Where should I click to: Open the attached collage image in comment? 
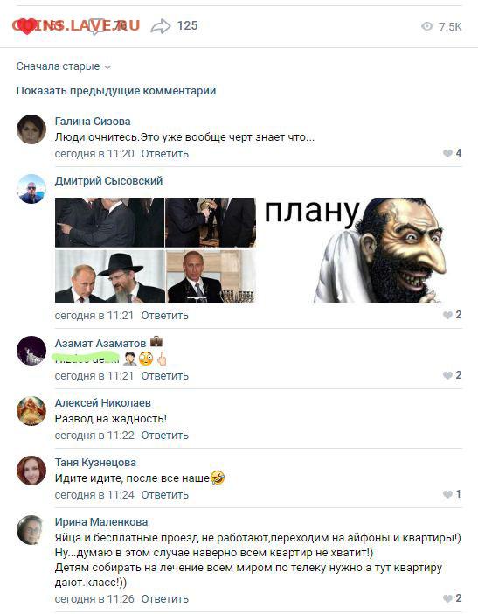coord(156,250)
